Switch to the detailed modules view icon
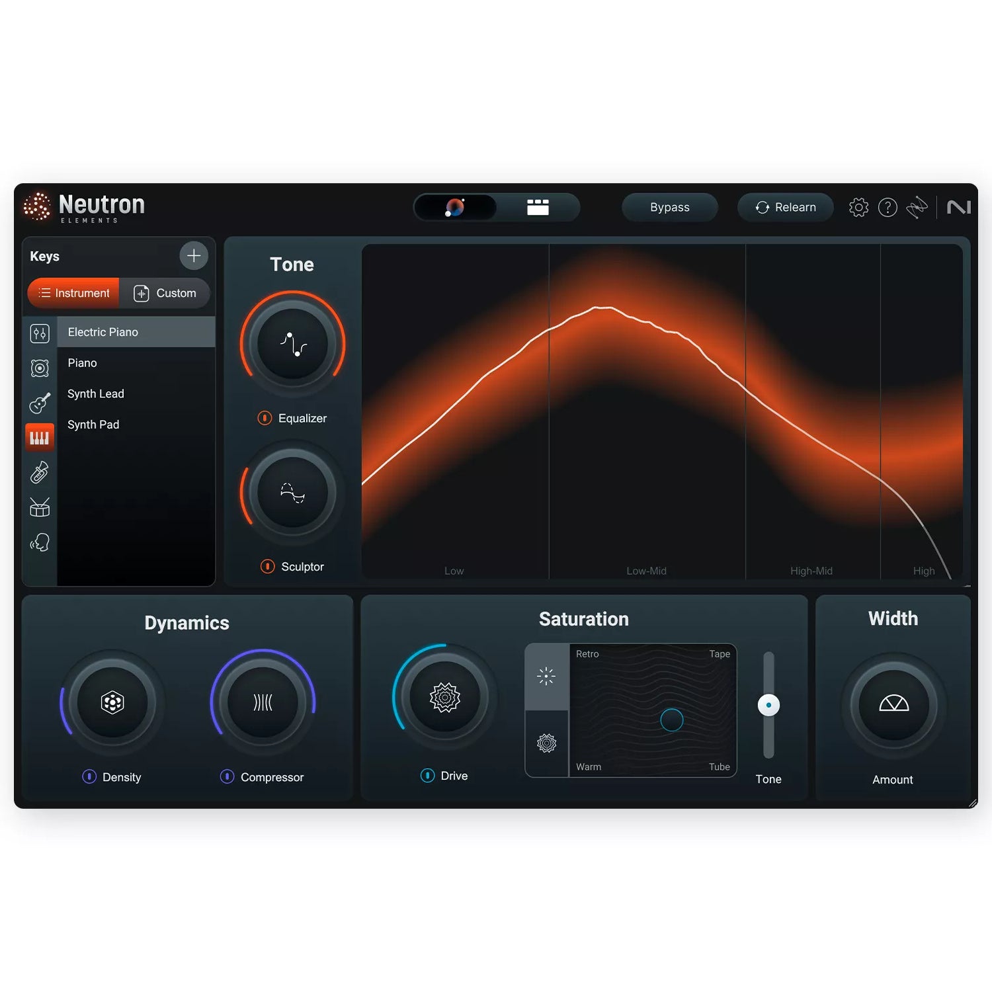Screen dimensions: 992x992 pos(538,208)
